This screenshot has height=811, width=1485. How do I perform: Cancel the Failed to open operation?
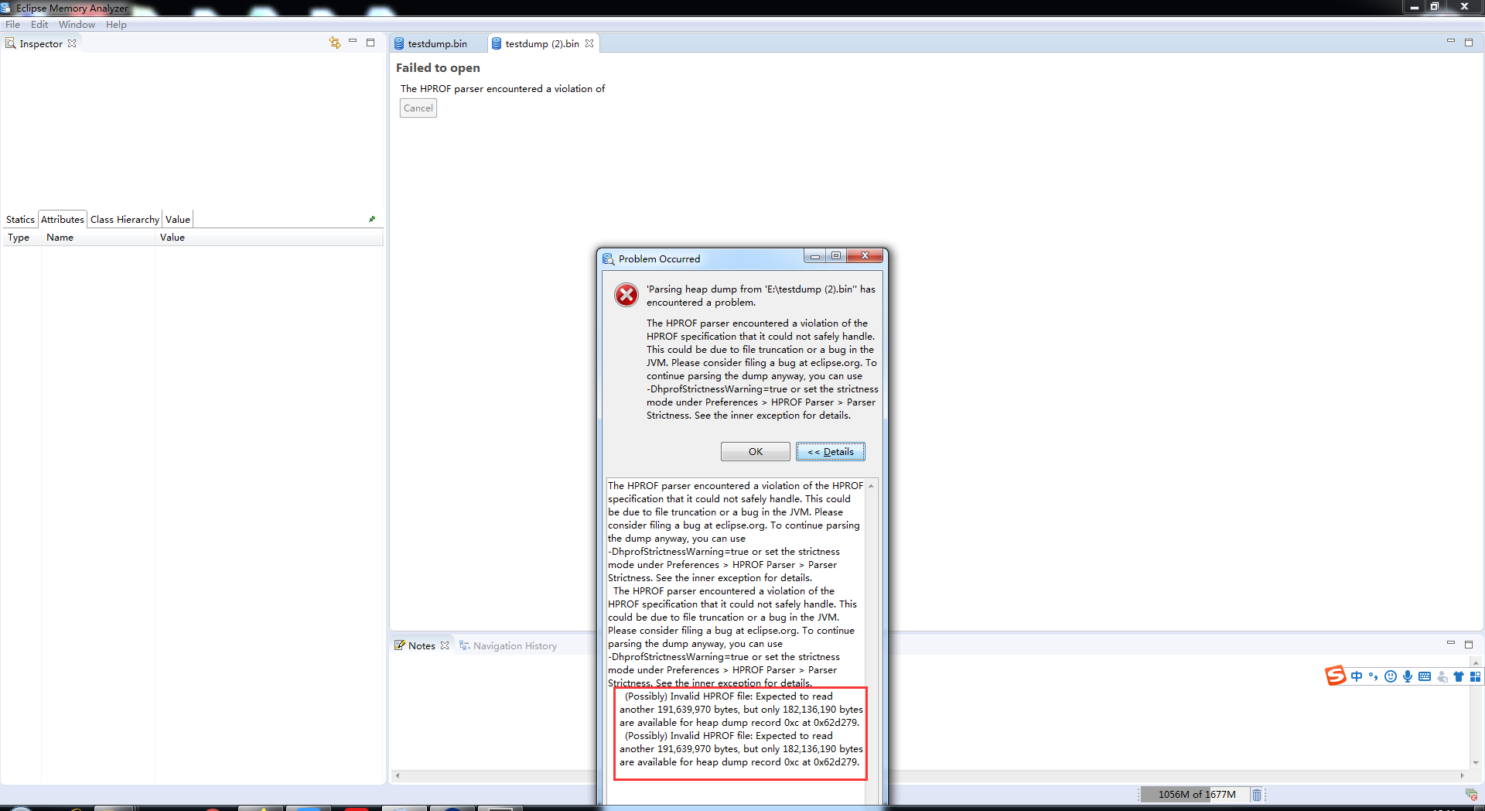point(418,108)
